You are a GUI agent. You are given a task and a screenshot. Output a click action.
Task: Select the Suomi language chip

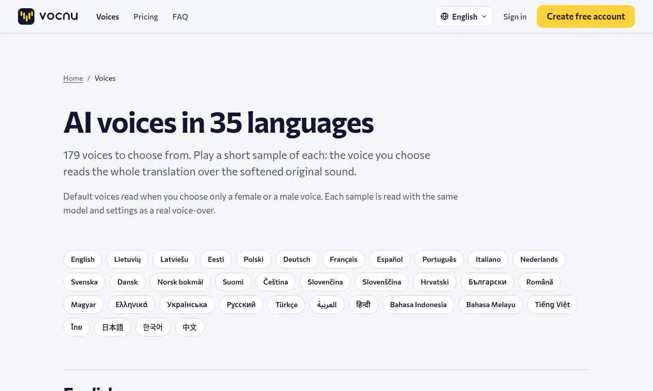click(233, 282)
